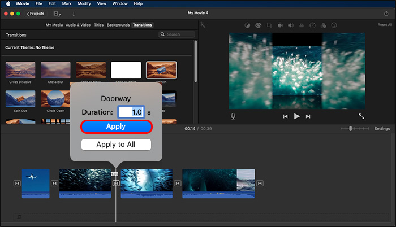Click the voiceover microphone icon
The image size is (396, 227).
click(233, 116)
